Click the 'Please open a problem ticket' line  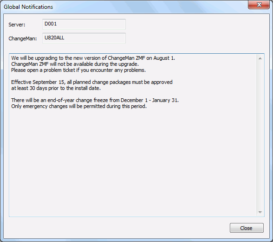(78, 70)
